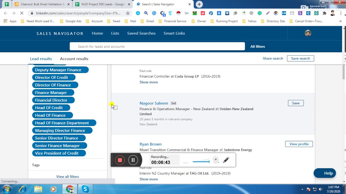Open Nagoor Saleem's lead name link
Image resolution: width=346 pixels, height=194 pixels.
click(x=154, y=103)
